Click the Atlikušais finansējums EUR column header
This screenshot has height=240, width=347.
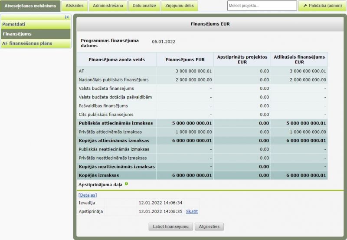click(x=299, y=59)
